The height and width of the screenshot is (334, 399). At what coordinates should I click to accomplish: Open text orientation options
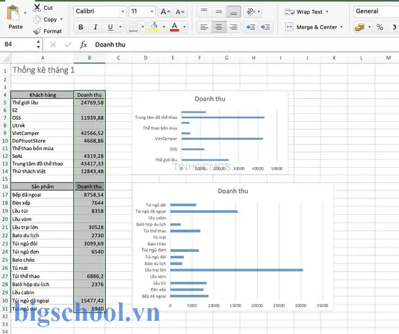(253, 12)
